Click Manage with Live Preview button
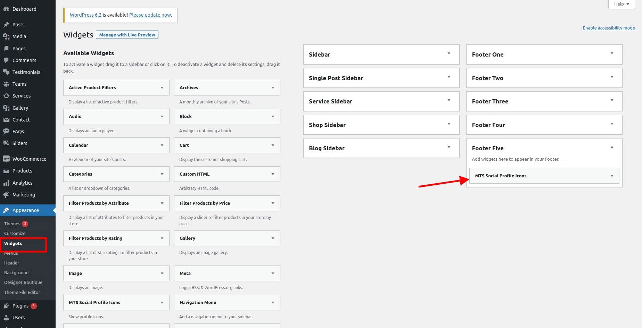 [127, 35]
